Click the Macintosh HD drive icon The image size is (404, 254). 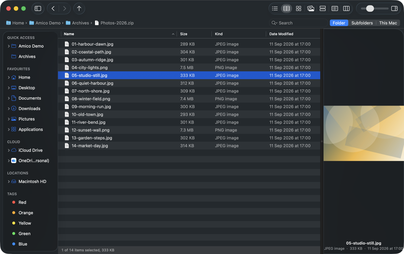(14, 182)
